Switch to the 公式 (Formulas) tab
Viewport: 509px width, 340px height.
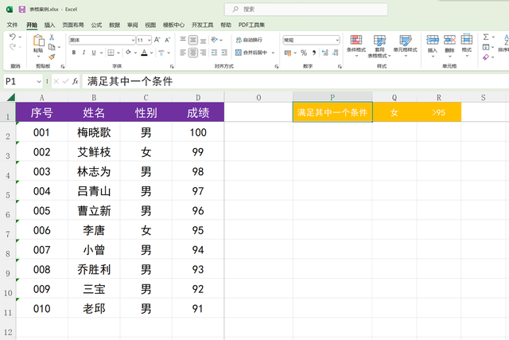pyautogui.click(x=96, y=25)
